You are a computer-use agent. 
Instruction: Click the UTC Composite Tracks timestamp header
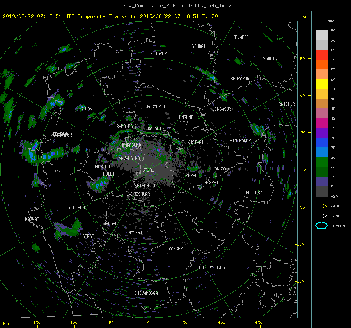tap(110, 16)
